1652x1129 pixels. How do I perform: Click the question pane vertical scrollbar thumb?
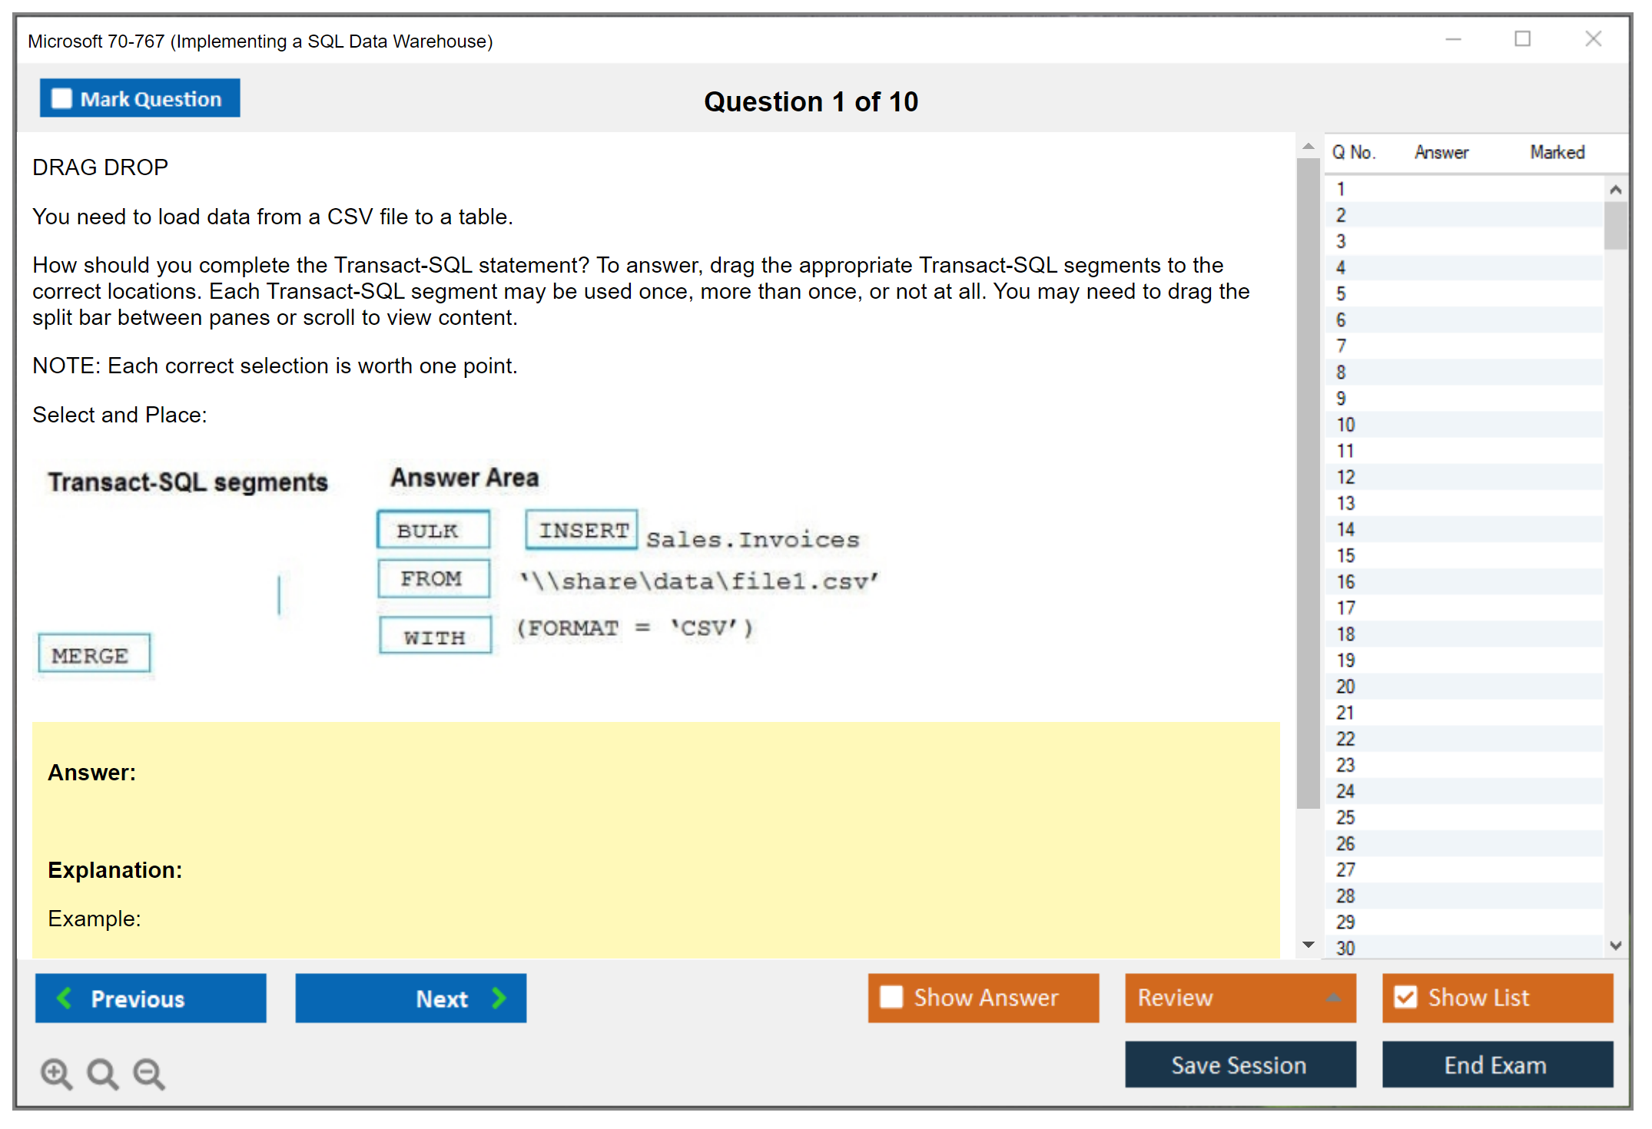[x=1308, y=482]
